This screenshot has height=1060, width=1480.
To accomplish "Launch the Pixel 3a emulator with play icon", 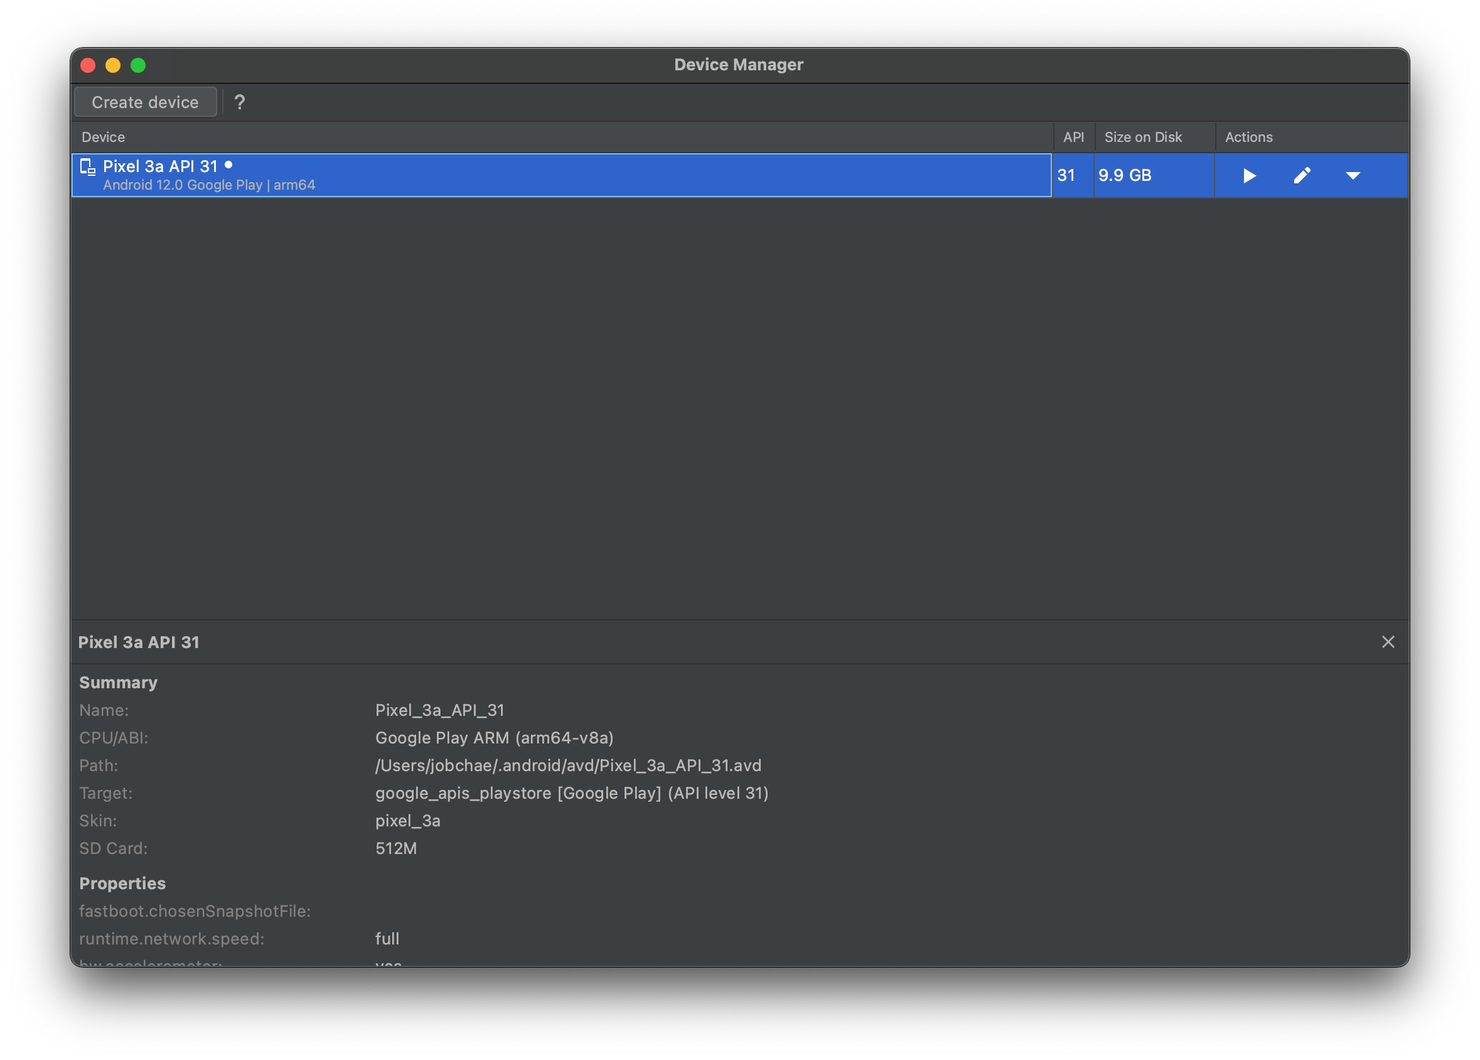I will (1249, 176).
